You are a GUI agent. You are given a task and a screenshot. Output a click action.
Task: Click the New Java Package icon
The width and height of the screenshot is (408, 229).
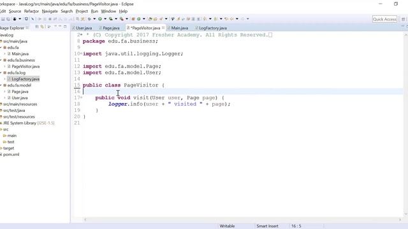point(133,18)
